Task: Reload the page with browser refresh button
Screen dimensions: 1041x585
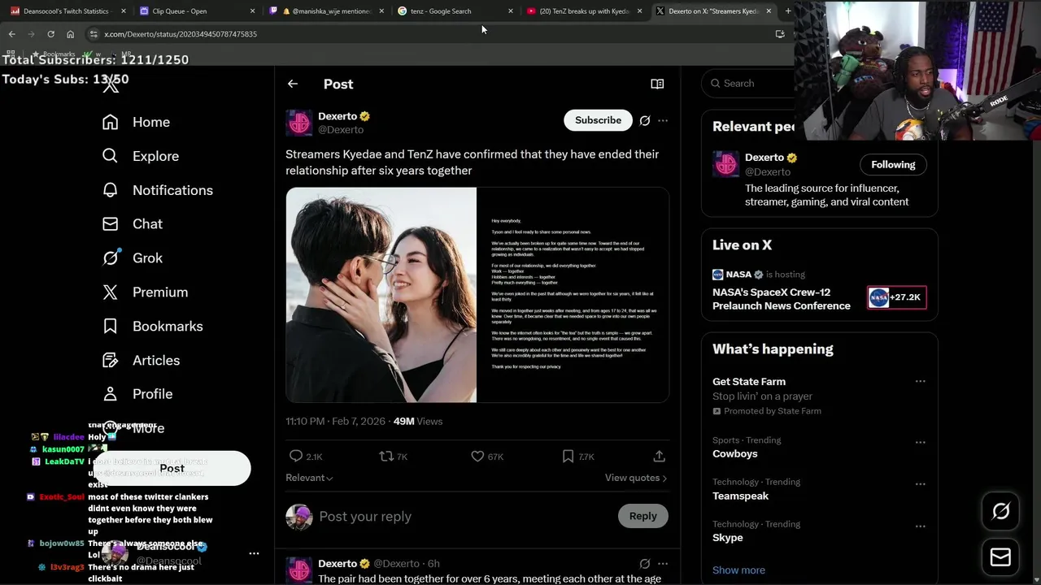Action: click(50, 34)
